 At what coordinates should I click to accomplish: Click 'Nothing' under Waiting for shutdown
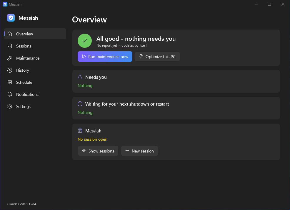(85, 112)
